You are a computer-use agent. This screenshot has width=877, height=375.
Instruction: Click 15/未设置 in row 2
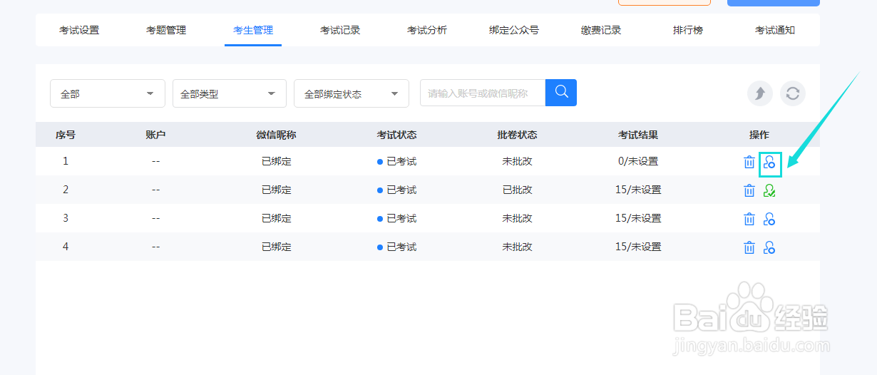pyautogui.click(x=638, y=190)
